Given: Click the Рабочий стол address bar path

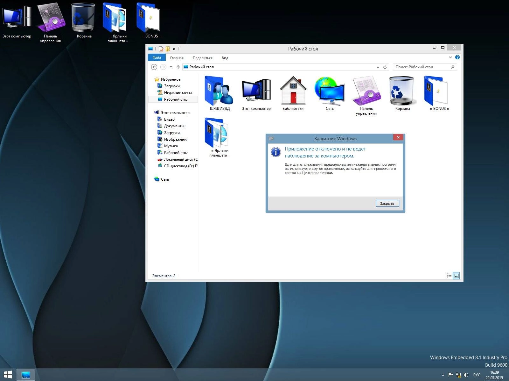Looking at the screenshot, I should pyautogui.click(x=201, y=67).
